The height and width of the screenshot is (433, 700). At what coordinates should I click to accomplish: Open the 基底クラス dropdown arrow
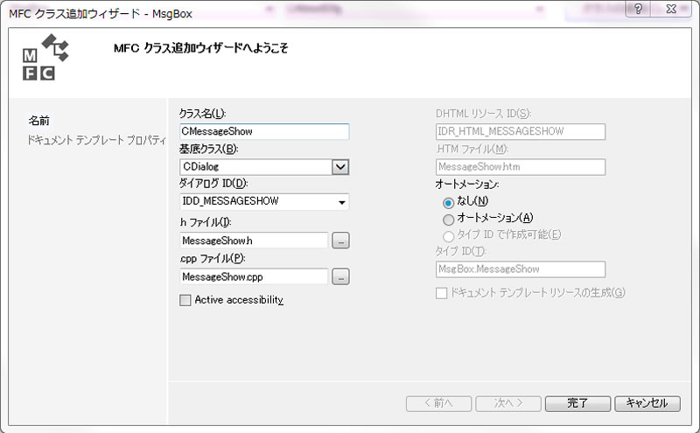[x=340, y=167]
